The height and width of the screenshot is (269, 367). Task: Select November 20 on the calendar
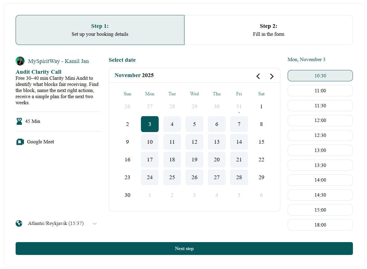[217, 160]
